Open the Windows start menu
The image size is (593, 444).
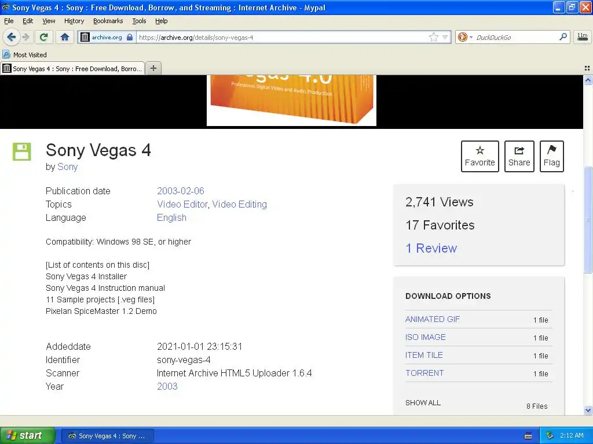pyautogui.click(x=27, y=435)
